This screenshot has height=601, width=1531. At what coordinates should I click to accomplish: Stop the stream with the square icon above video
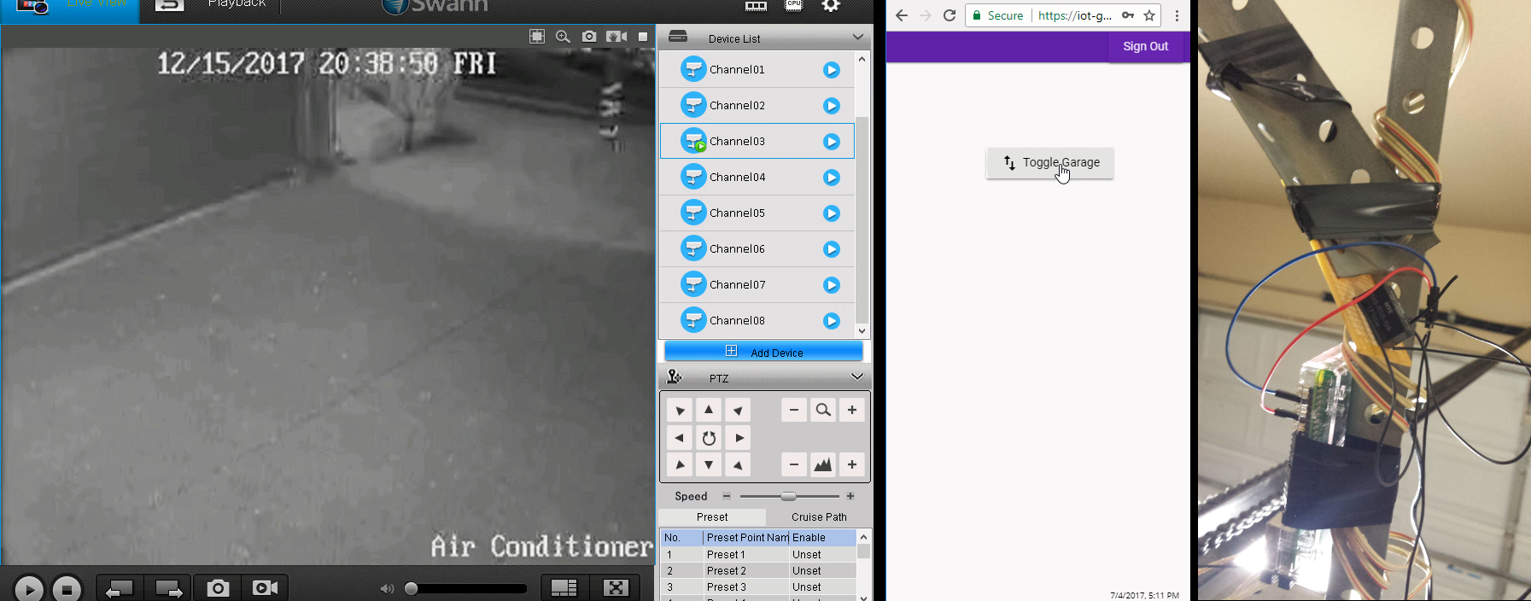tap(643, 37)
